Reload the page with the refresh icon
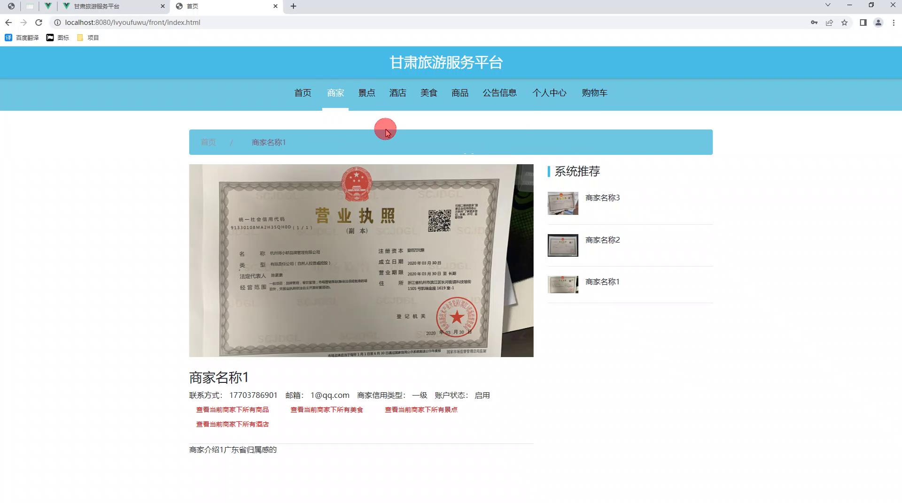 point(39,23)
